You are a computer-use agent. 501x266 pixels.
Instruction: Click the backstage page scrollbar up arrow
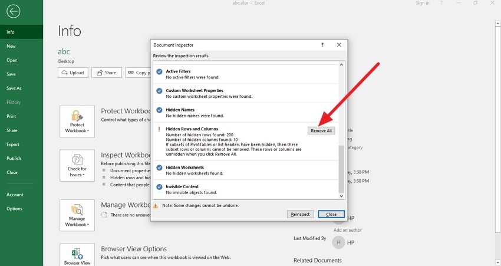point(497,24)
